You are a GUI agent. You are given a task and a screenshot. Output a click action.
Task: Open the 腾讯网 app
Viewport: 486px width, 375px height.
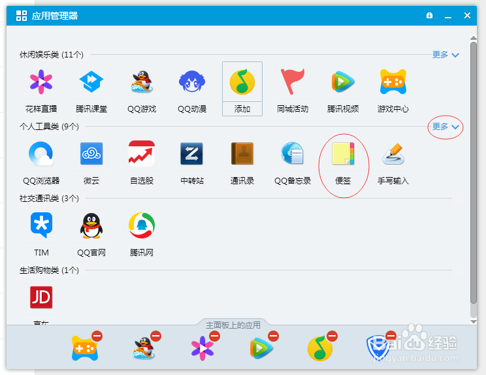(142, 225)
